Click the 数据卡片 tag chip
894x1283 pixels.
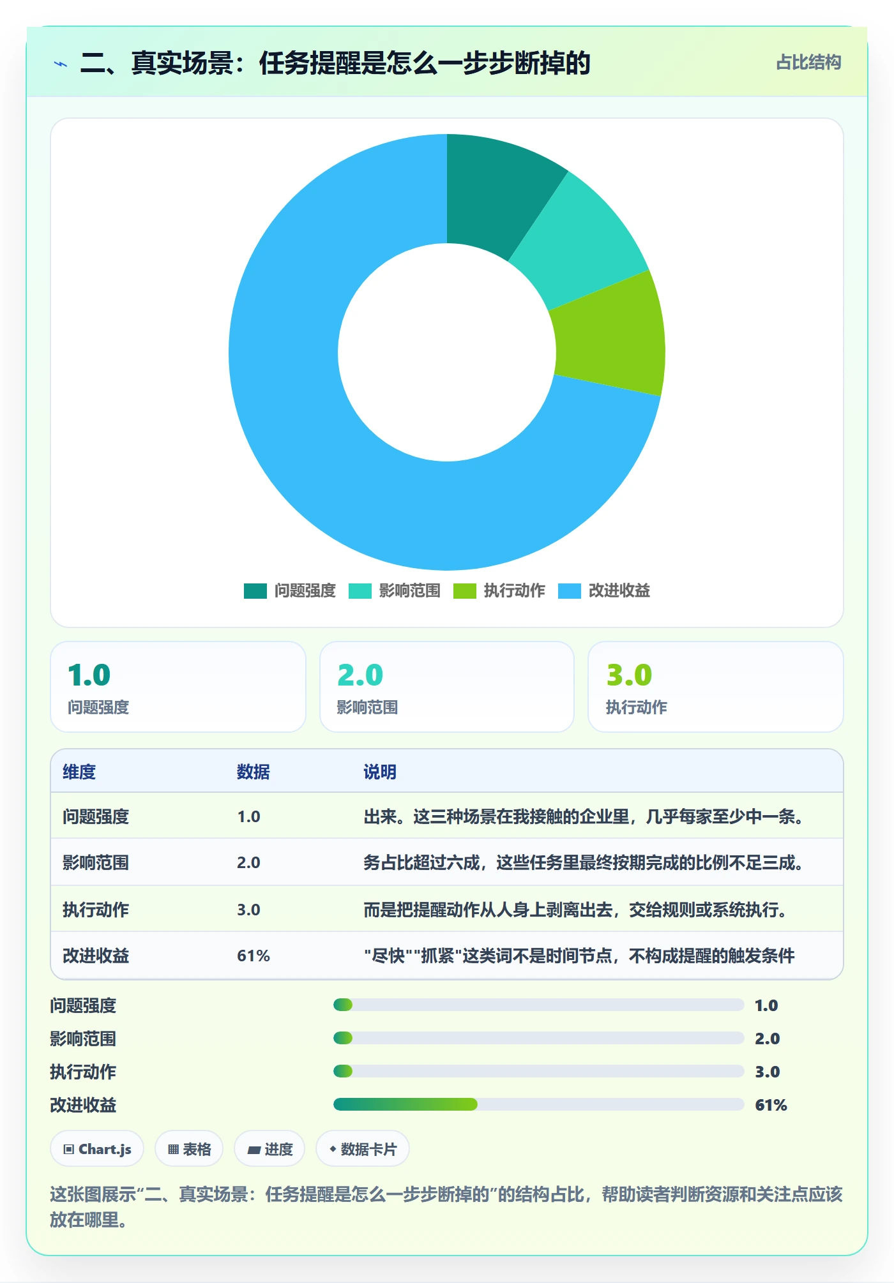(363, 1149)
